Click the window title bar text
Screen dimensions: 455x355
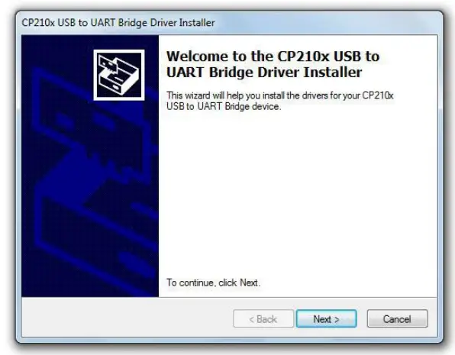coord(118,23)
